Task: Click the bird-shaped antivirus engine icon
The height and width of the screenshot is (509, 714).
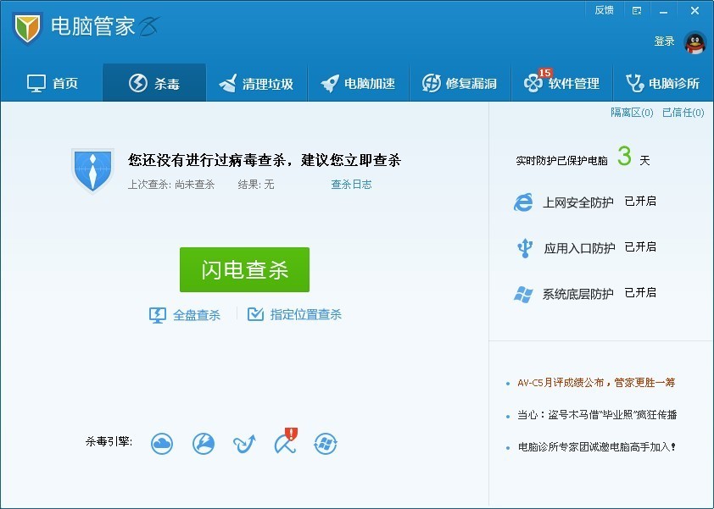Action: click(x=244, y=444)
